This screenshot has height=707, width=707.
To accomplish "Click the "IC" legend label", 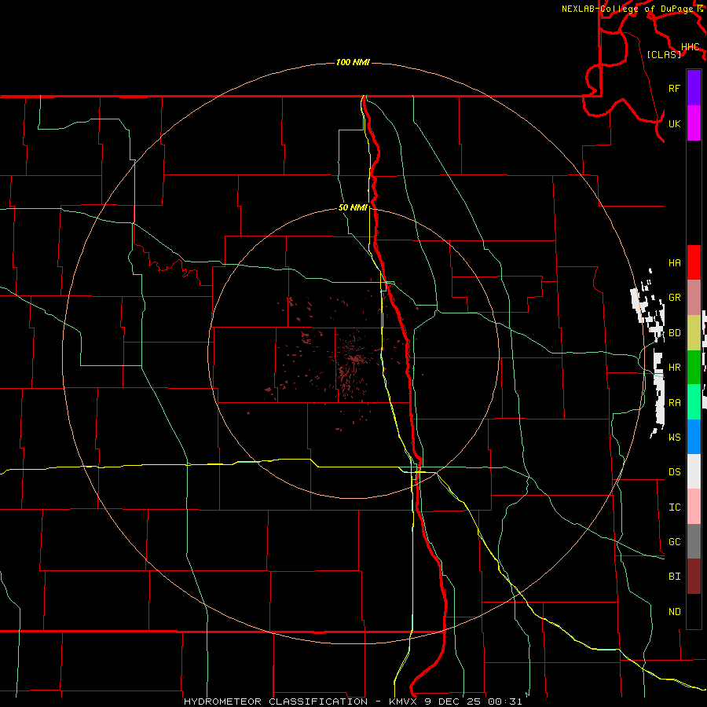I will [674, 507].
